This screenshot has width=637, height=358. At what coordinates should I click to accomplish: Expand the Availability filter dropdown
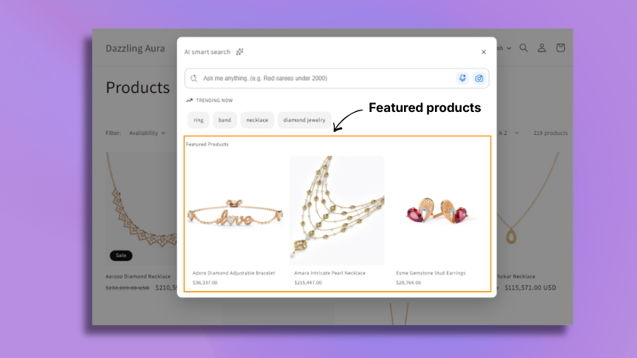(147, 133)
